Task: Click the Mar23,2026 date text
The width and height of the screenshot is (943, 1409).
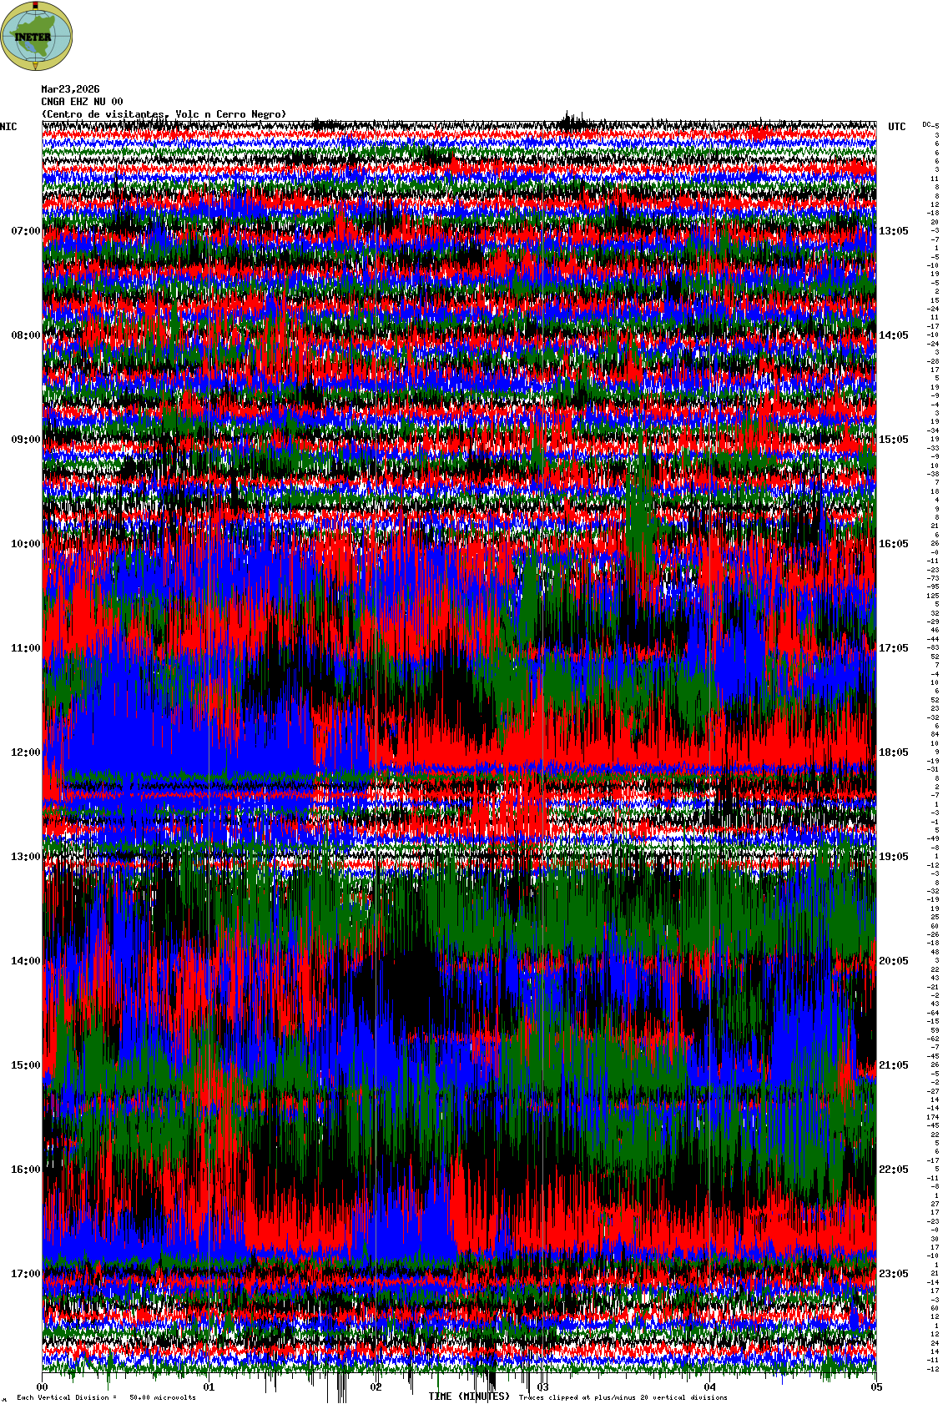Action: [70, 89]
